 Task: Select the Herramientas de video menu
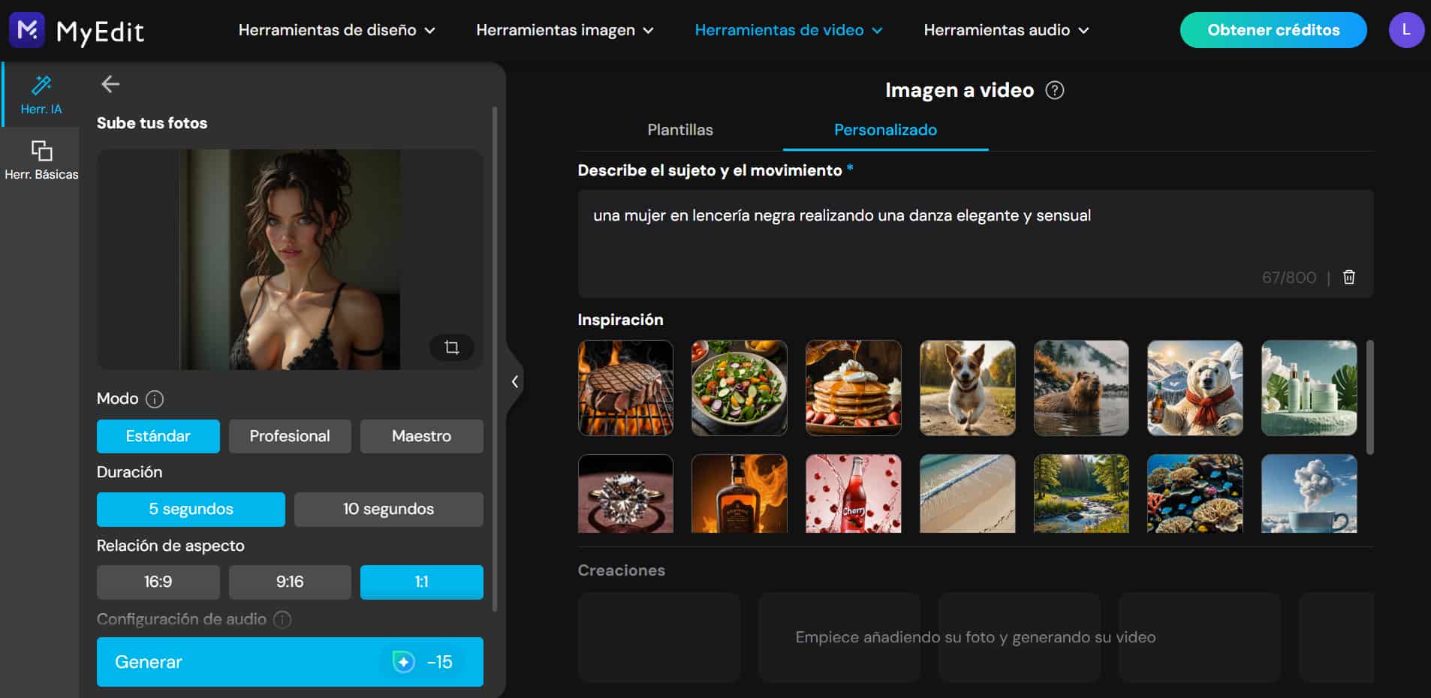pyautogui.click(x=788, y=30)
